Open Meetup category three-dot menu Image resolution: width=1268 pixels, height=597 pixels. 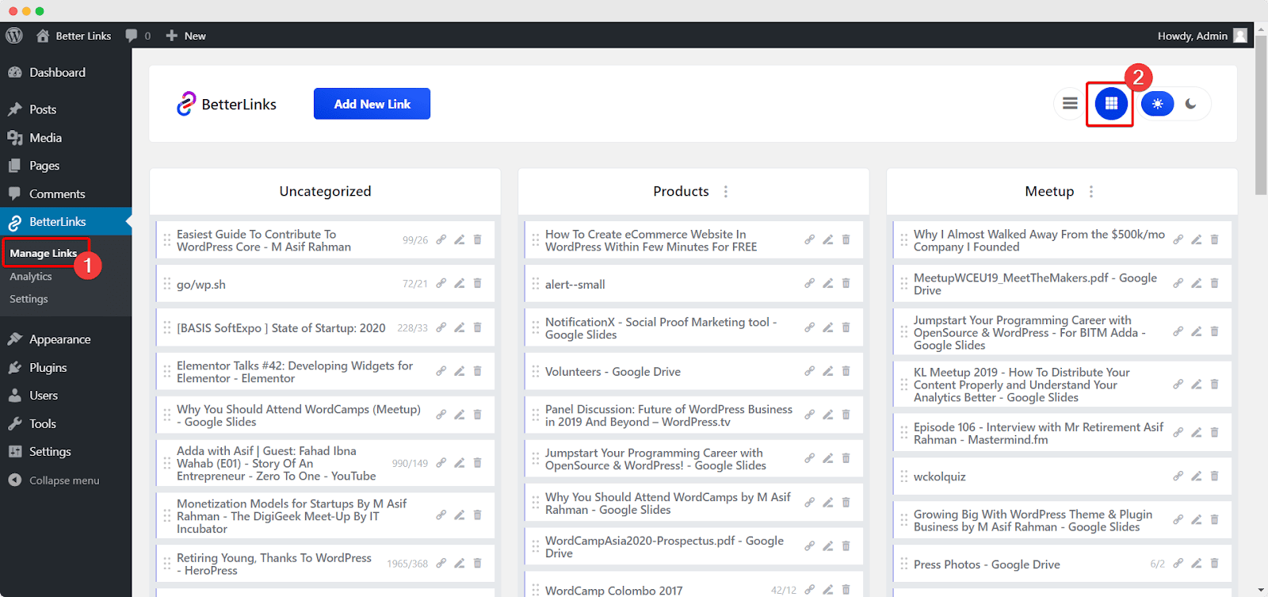(x=1091, y=192)
